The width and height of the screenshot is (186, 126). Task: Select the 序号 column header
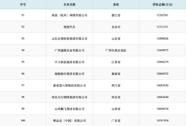pyautogui.click(x=23, y=4)
